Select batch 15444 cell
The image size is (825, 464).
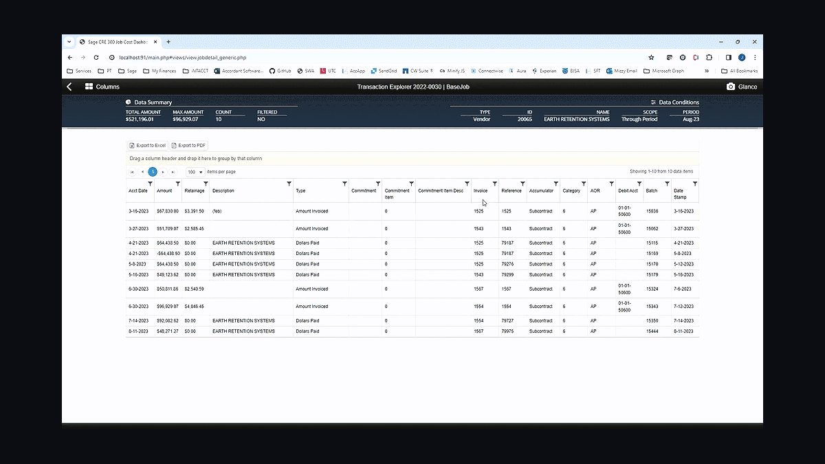click(657, 331)
